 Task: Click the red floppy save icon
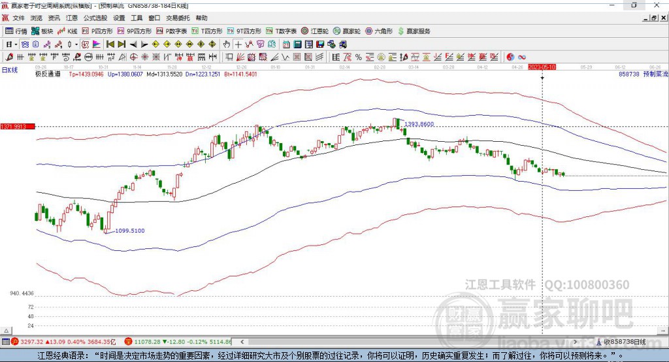pos(320,44)
